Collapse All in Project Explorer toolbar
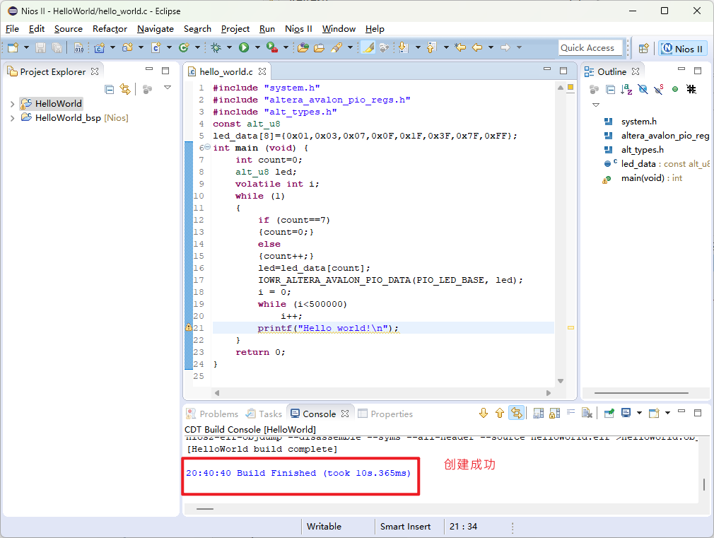 coord(110,89)
